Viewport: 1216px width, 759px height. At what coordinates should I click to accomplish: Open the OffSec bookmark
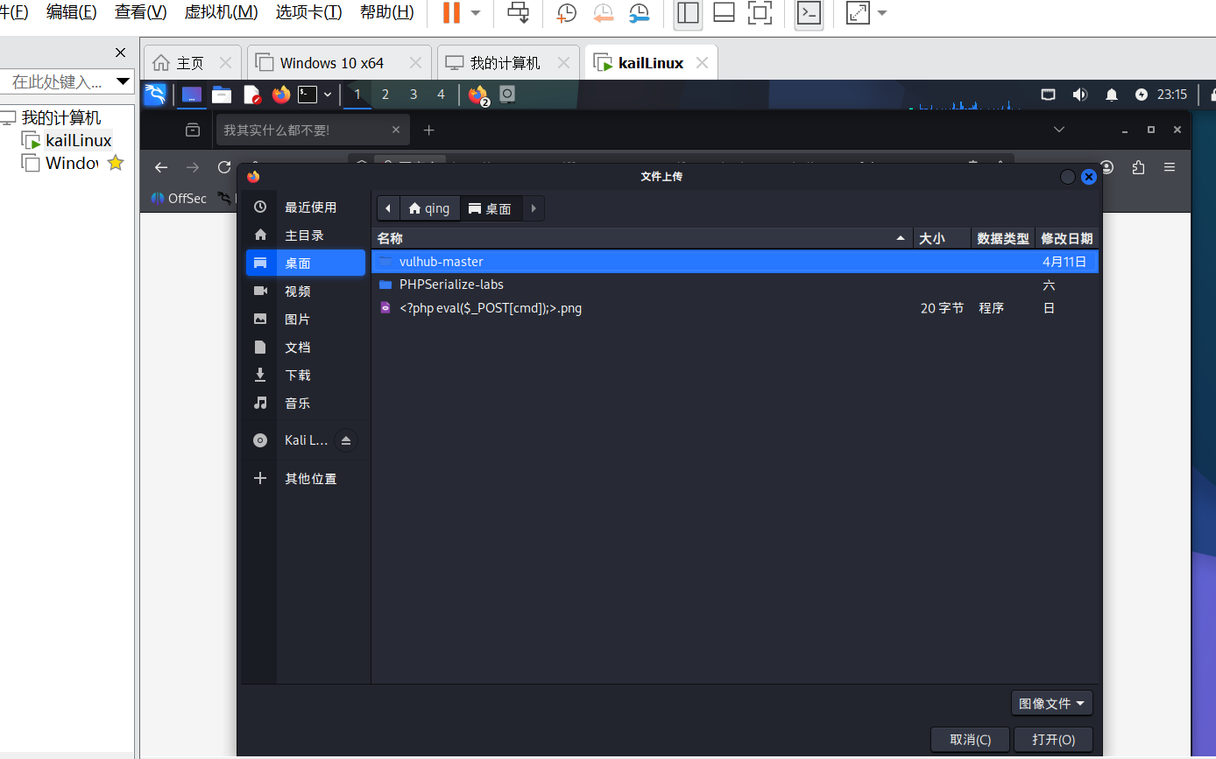point(179,198)
